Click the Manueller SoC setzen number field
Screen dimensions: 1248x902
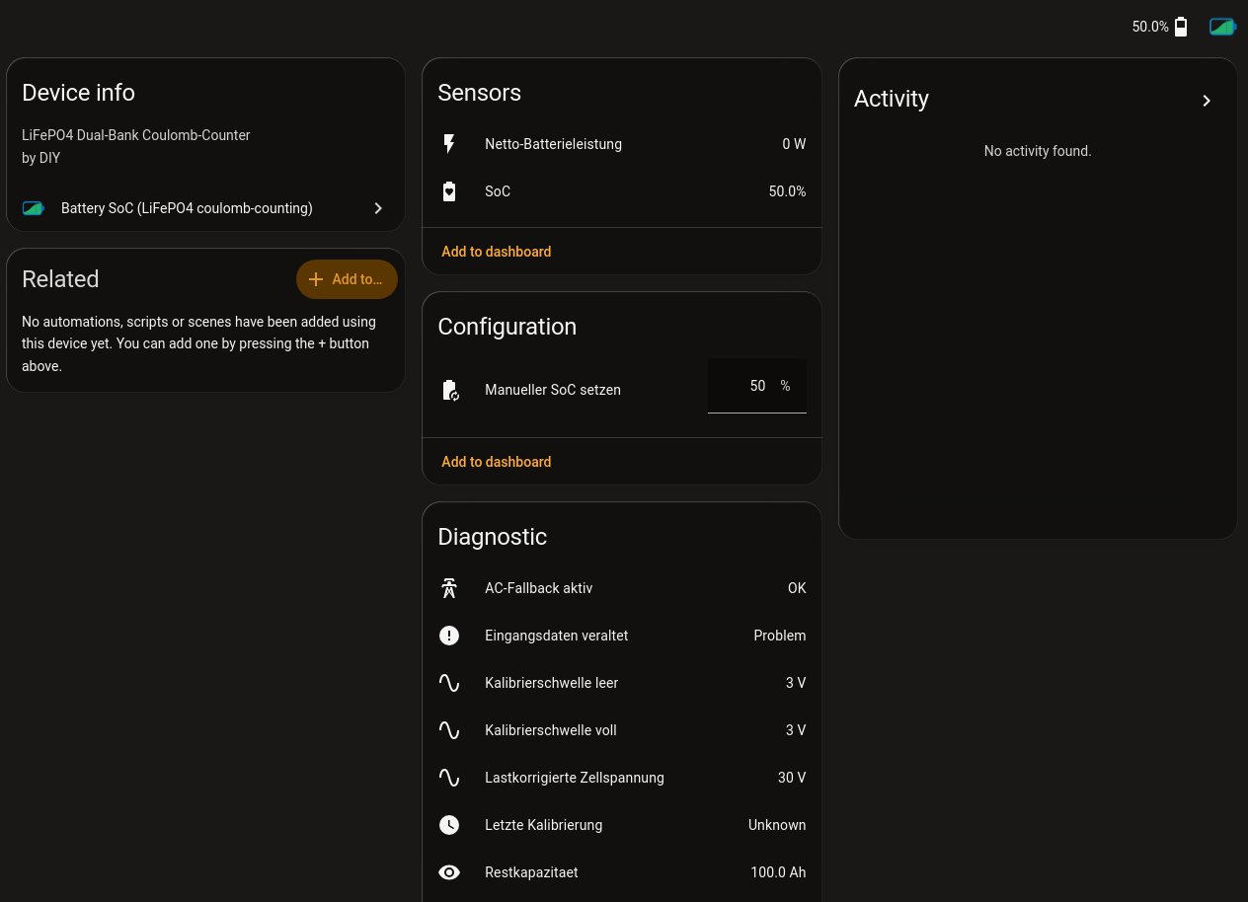757,386
